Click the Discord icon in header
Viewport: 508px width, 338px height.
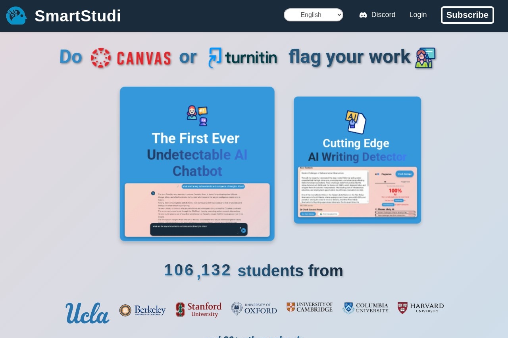point(363,15)
